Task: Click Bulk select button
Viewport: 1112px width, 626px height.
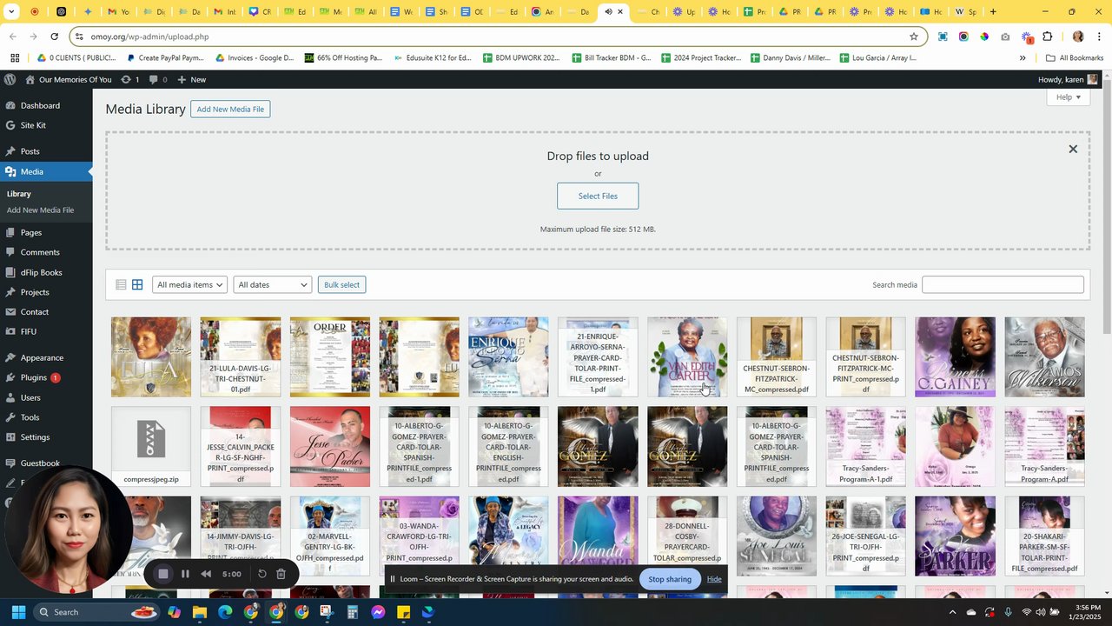Action: click(x=341, y=284)
